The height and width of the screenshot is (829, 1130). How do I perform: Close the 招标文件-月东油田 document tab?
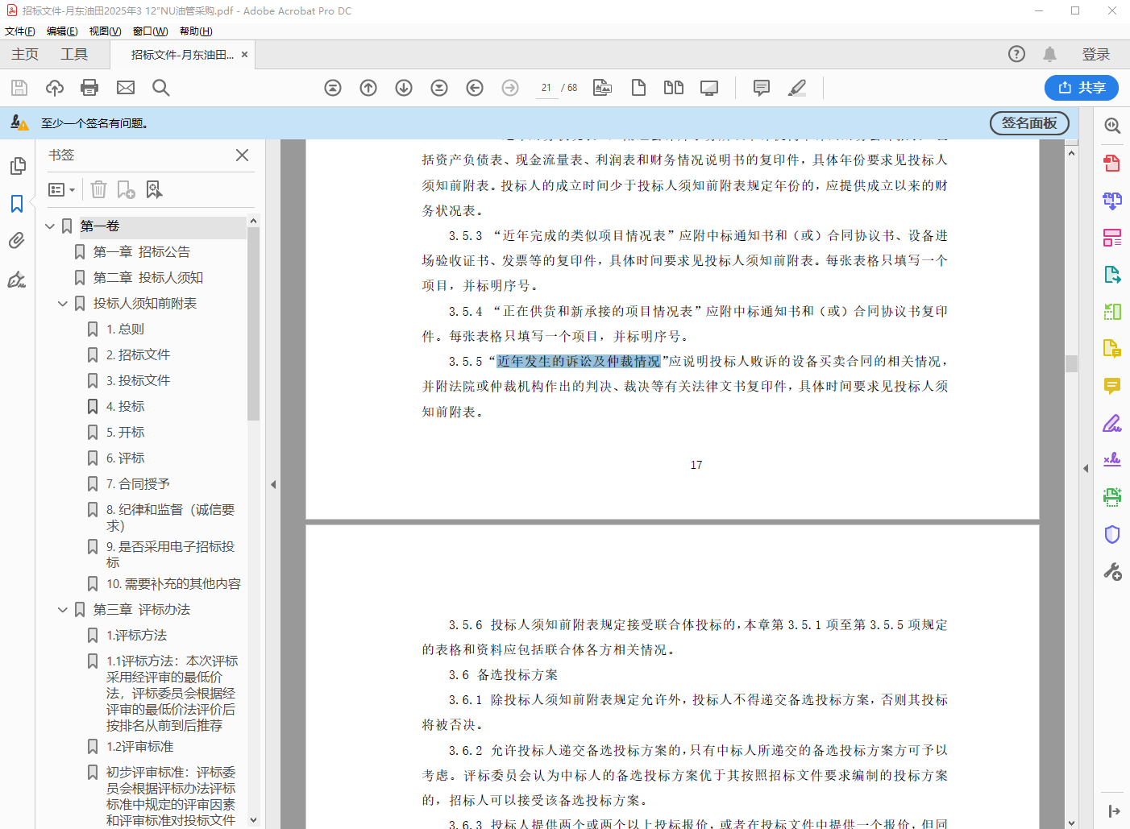coord(244,55)
